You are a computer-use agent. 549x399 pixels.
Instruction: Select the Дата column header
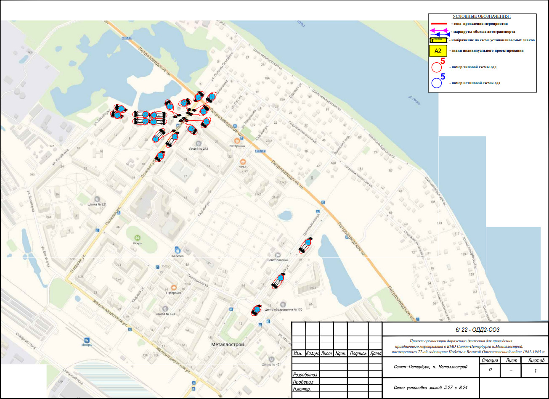pyautogui.click(x=375, y=354)
